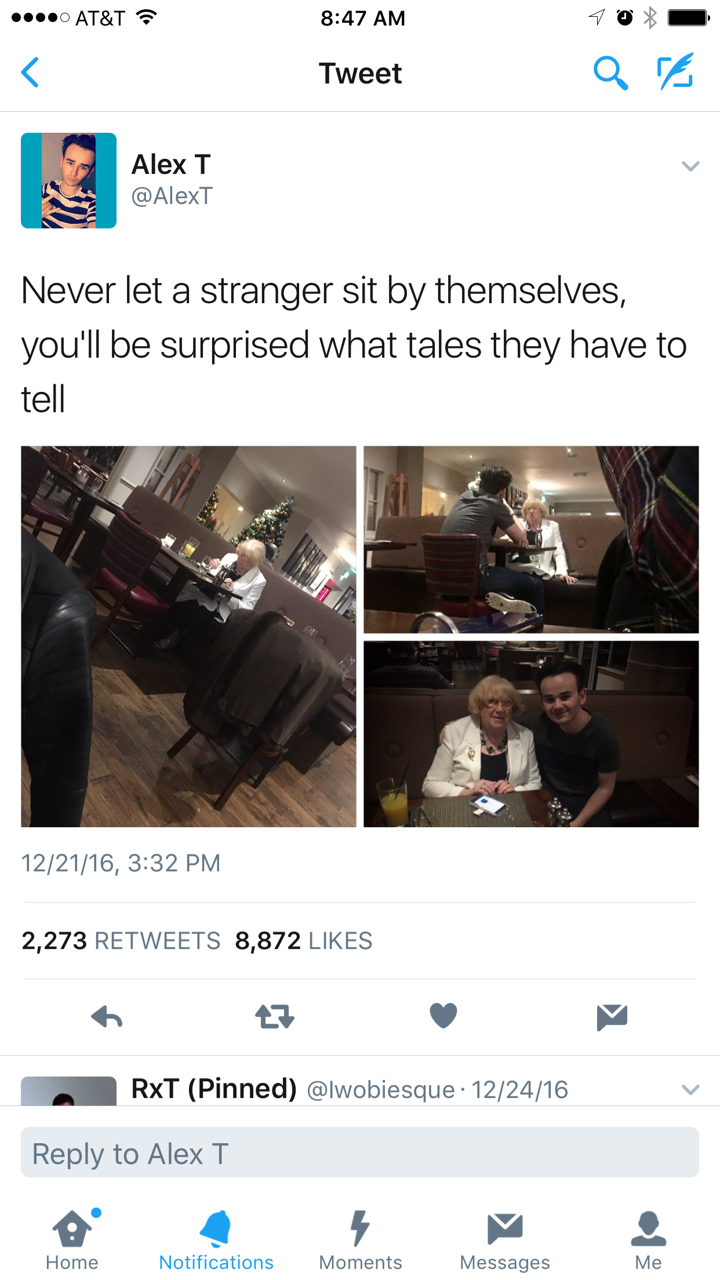Switch to the Home tab

pyautogui.click(x=72, y=1240)
